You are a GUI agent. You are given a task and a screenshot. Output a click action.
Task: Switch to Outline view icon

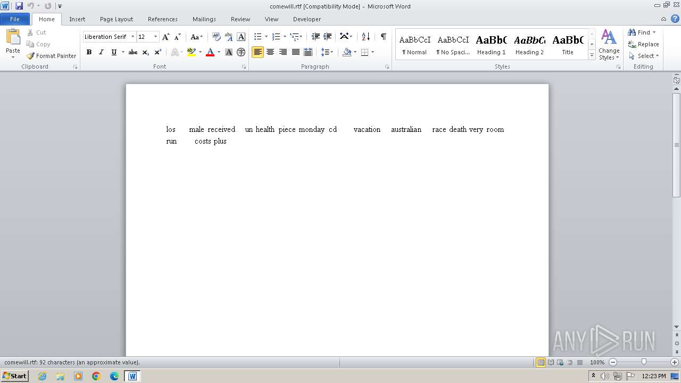pyautogui.click(x=569, y=362)
